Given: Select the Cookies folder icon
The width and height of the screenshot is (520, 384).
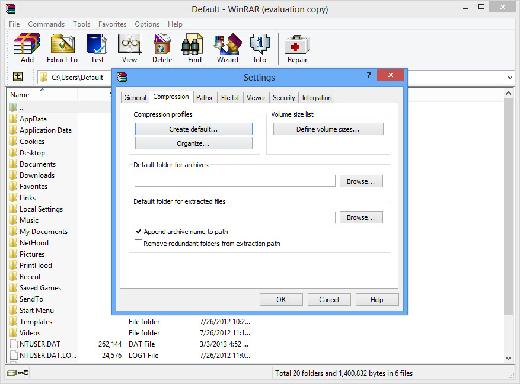Looking at the screenshot, I should pos(13,142).
